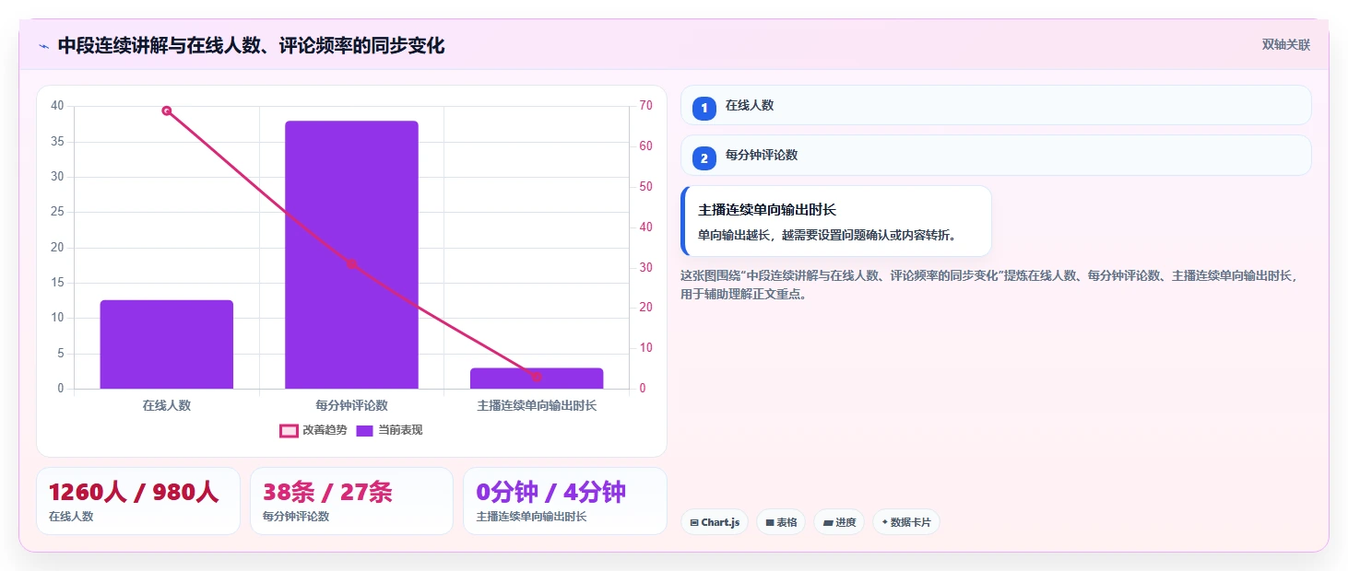Image resolution: width=1348 pixels, height=571 pixels.
Task: Click the line point on 每分钟评论数 bar
Action: pos(351,264)
